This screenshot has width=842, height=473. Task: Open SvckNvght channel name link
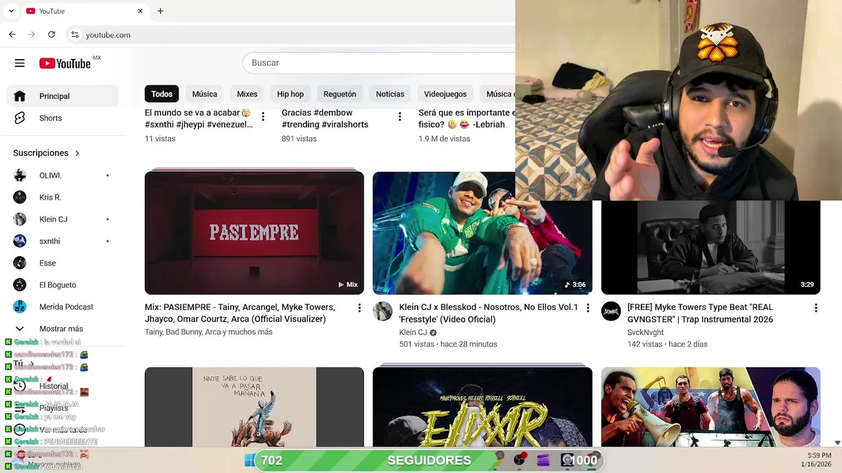(645, 332)
